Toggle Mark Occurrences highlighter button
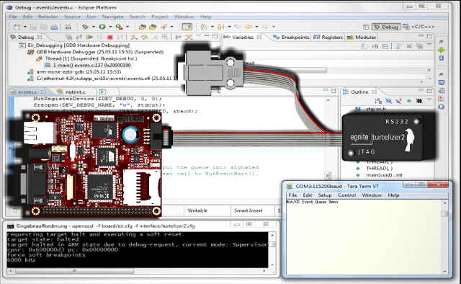Image resolution: width=461 pixels, height=284 pixels. tap(187, 27)
